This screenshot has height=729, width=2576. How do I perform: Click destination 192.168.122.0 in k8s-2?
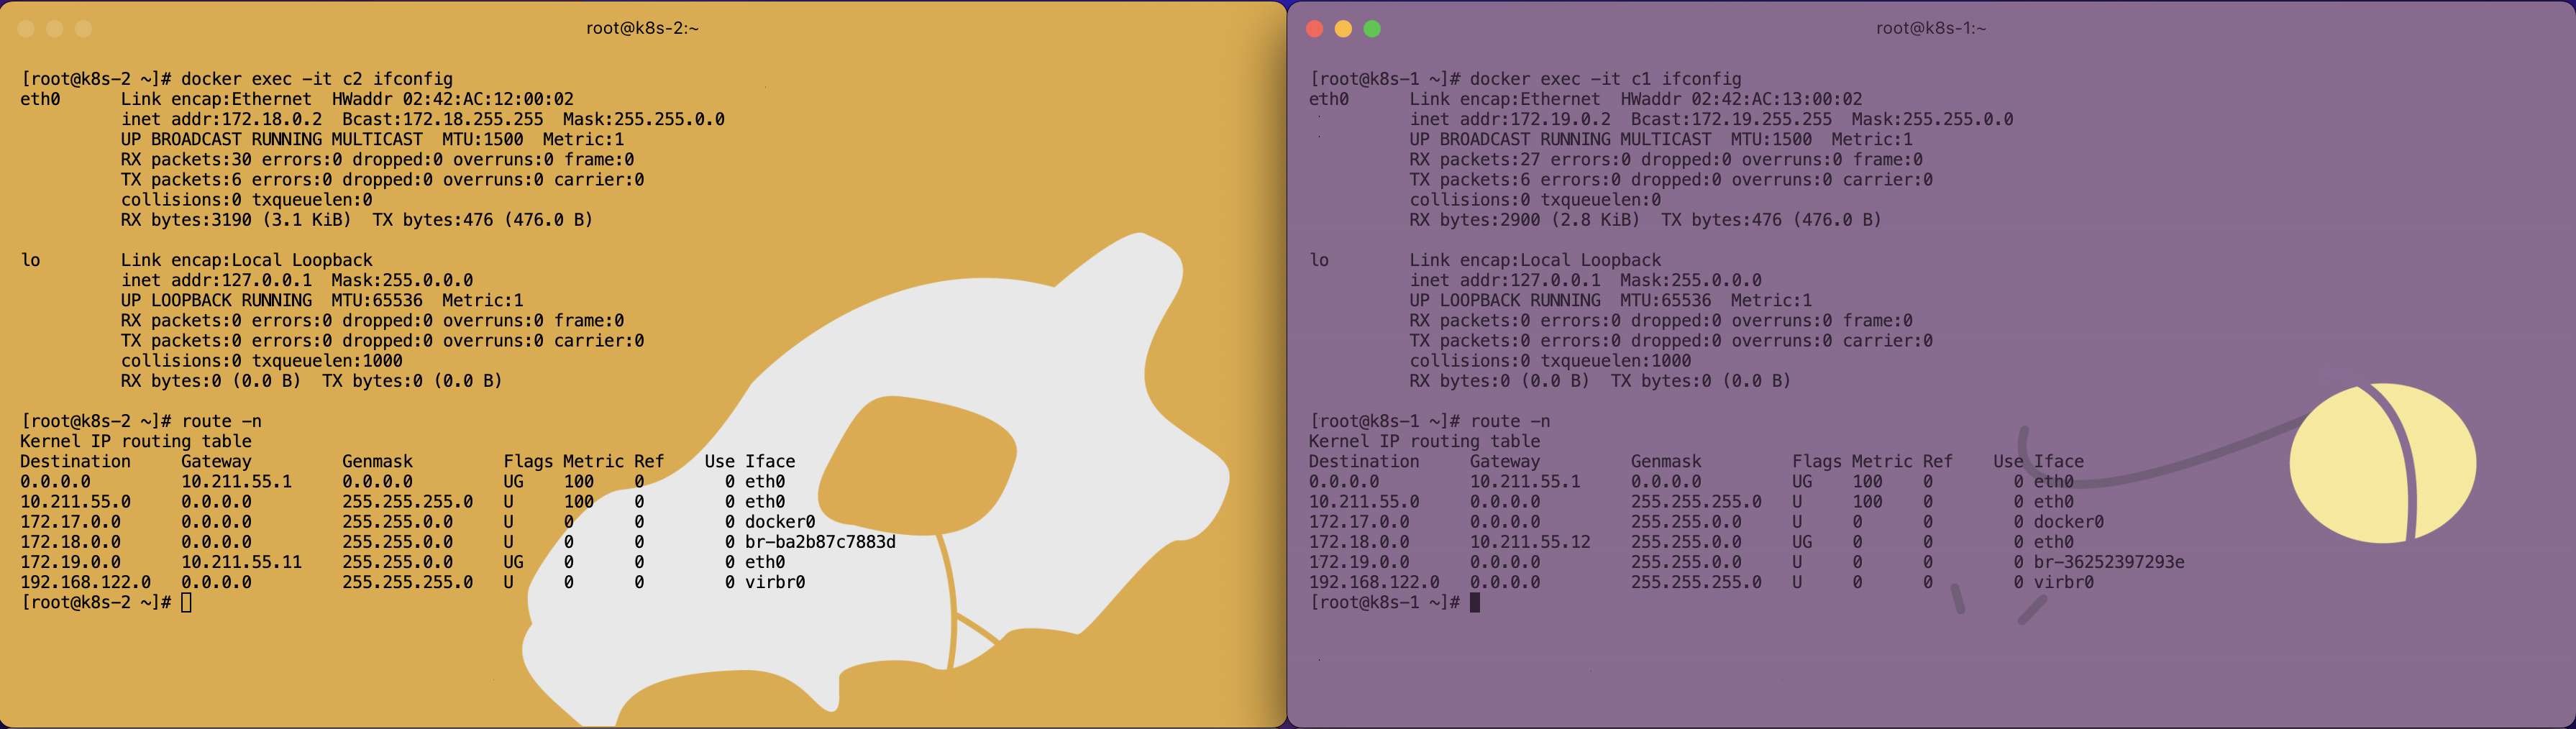coord(86,582)
